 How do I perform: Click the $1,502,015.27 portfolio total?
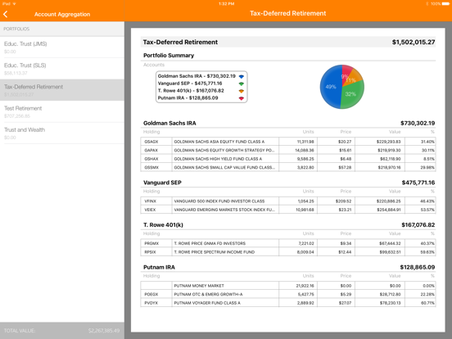pos(414,42)
